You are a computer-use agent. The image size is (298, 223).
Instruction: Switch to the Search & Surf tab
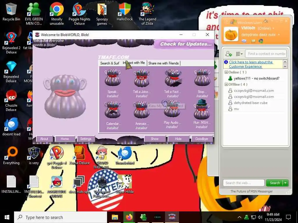(110, 63)
